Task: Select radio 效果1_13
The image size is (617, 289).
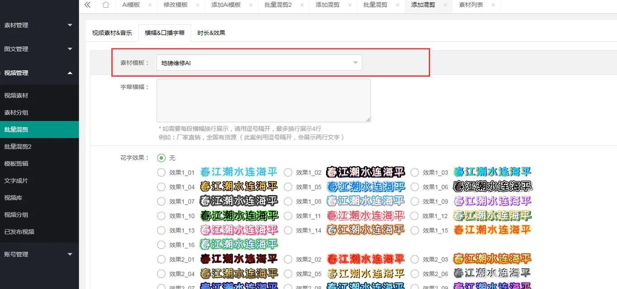Action: tap(161, 230)
